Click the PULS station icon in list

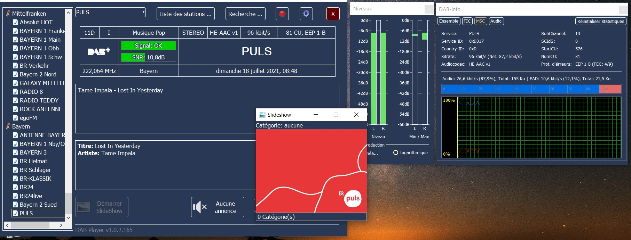tap(15, 213)
